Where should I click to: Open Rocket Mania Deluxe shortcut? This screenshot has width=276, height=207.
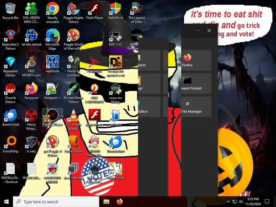(x=73, y=93)
